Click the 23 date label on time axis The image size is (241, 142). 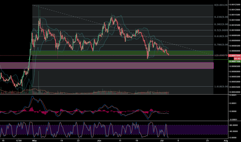coord(207,140)
